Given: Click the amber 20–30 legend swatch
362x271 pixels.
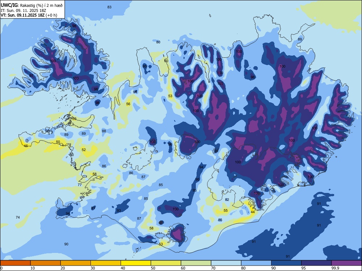Looking at the screenshot, I should [76, 263].
